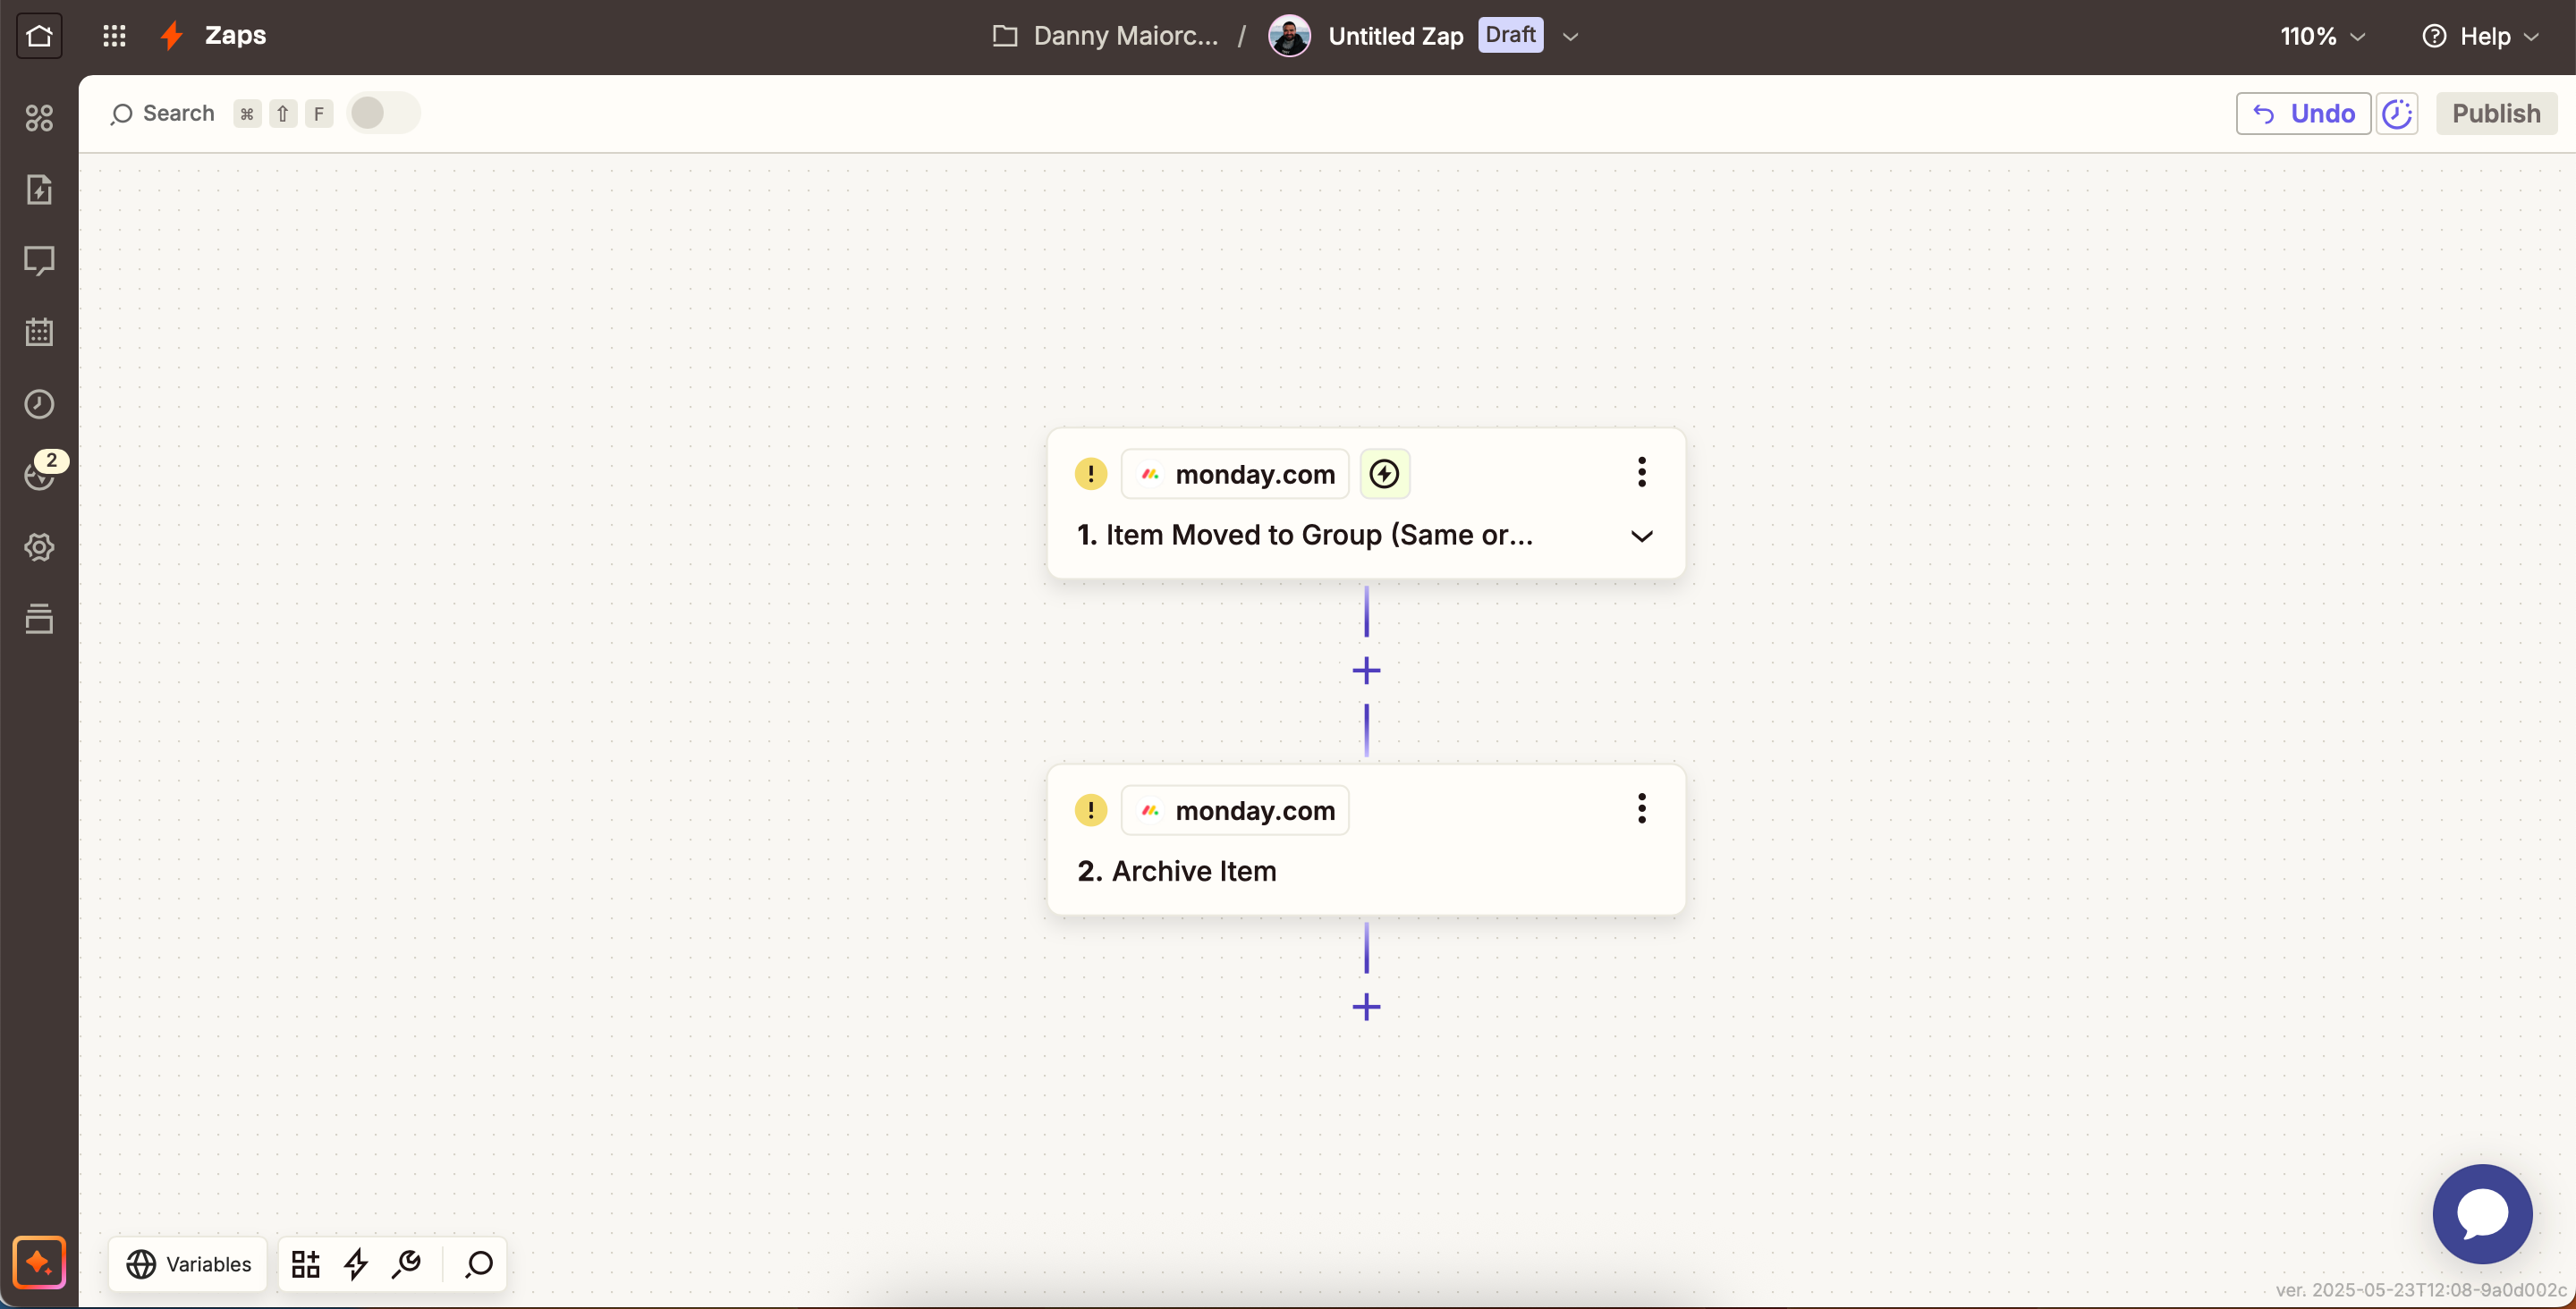
Task: Expand the Untitled Zap Draft chevron
Action: [1571, 37]
